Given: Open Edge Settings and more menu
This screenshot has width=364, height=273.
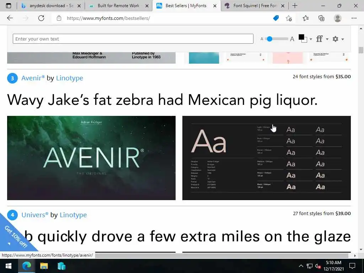Looking at the screenshot, I should tap(354, 18).
